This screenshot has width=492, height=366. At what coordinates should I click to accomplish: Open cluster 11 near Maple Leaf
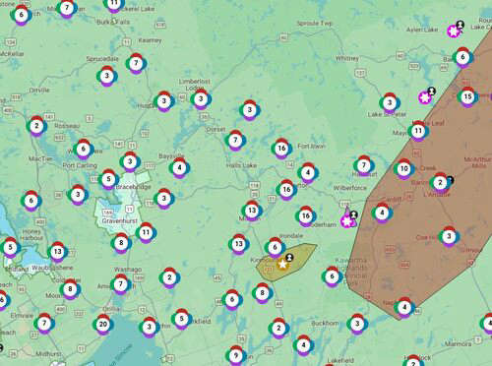418,131
